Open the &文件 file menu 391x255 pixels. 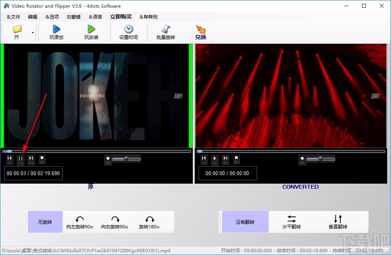pyautogui.click(x=13, y=17)
